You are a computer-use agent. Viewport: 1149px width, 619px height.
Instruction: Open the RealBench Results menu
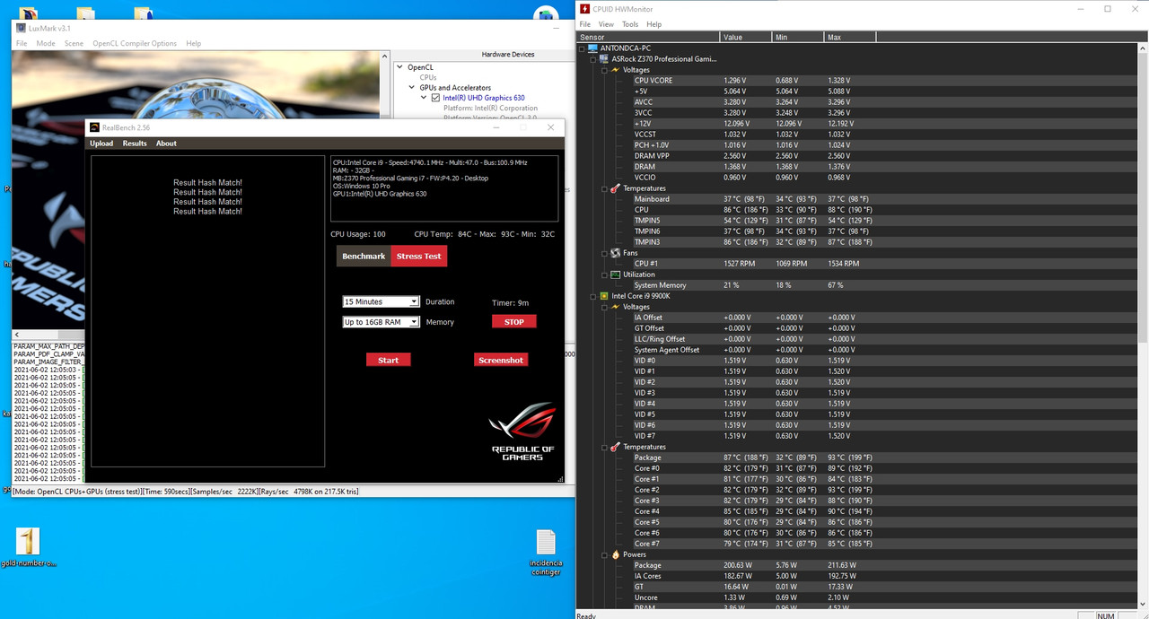(x=135, y=144)
